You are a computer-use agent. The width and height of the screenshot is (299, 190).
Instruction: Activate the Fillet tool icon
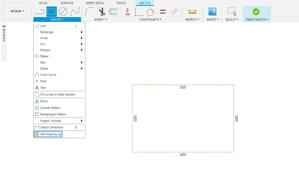(x=89, y=12)
